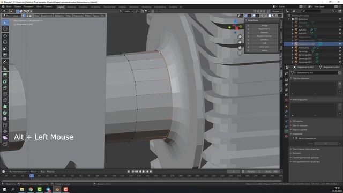Screen dimensions: 343x193
Task: Collapse the LoopTools panel
Action: pos(247,20)
